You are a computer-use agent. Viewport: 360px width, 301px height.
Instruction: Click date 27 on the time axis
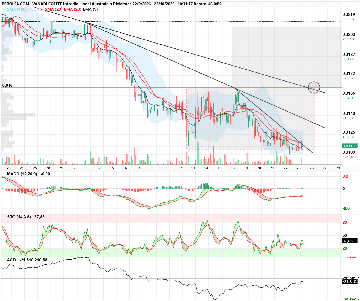325,168
